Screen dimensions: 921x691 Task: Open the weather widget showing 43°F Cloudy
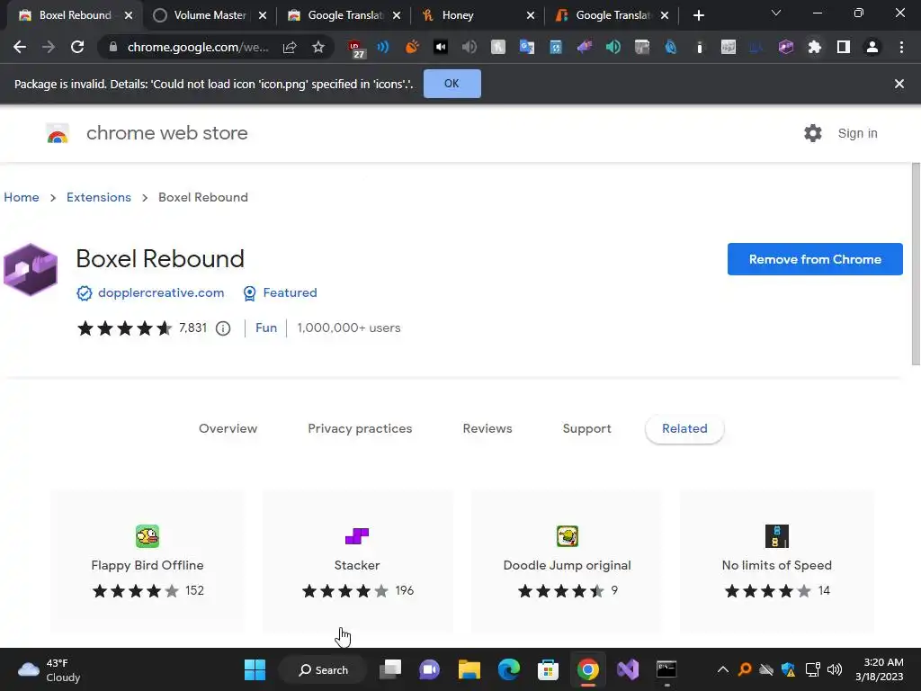(49, 669)
